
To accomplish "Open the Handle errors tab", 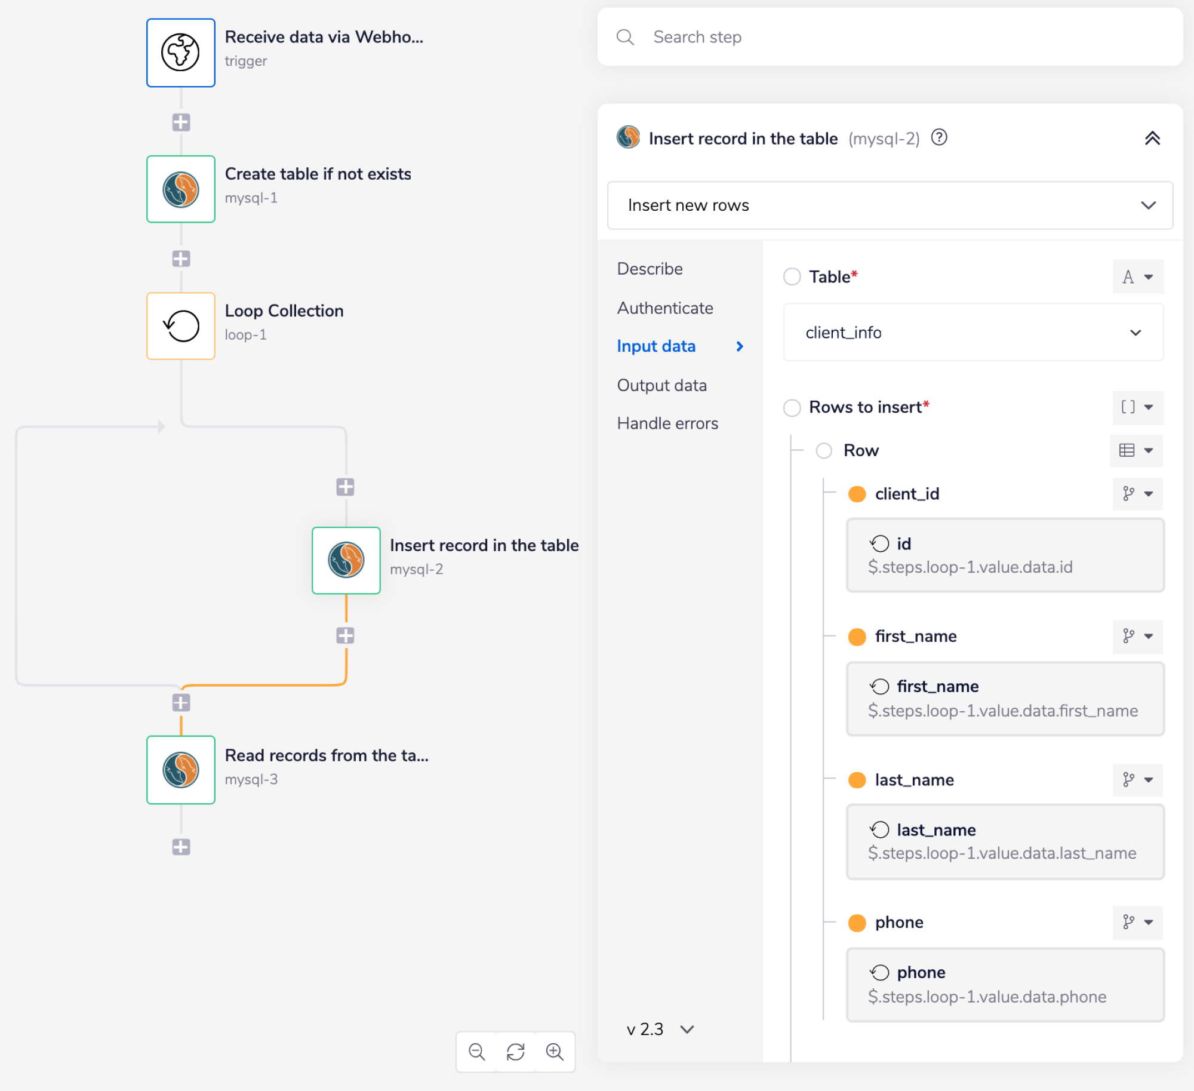I will click(x=667, y=423).
